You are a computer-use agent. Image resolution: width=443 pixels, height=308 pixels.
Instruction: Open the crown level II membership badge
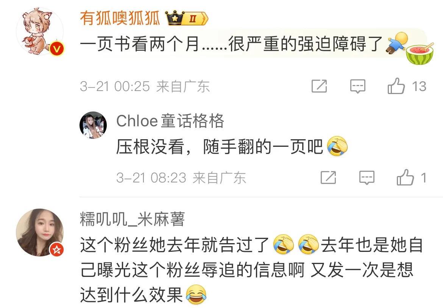click(x=187, y=18)
